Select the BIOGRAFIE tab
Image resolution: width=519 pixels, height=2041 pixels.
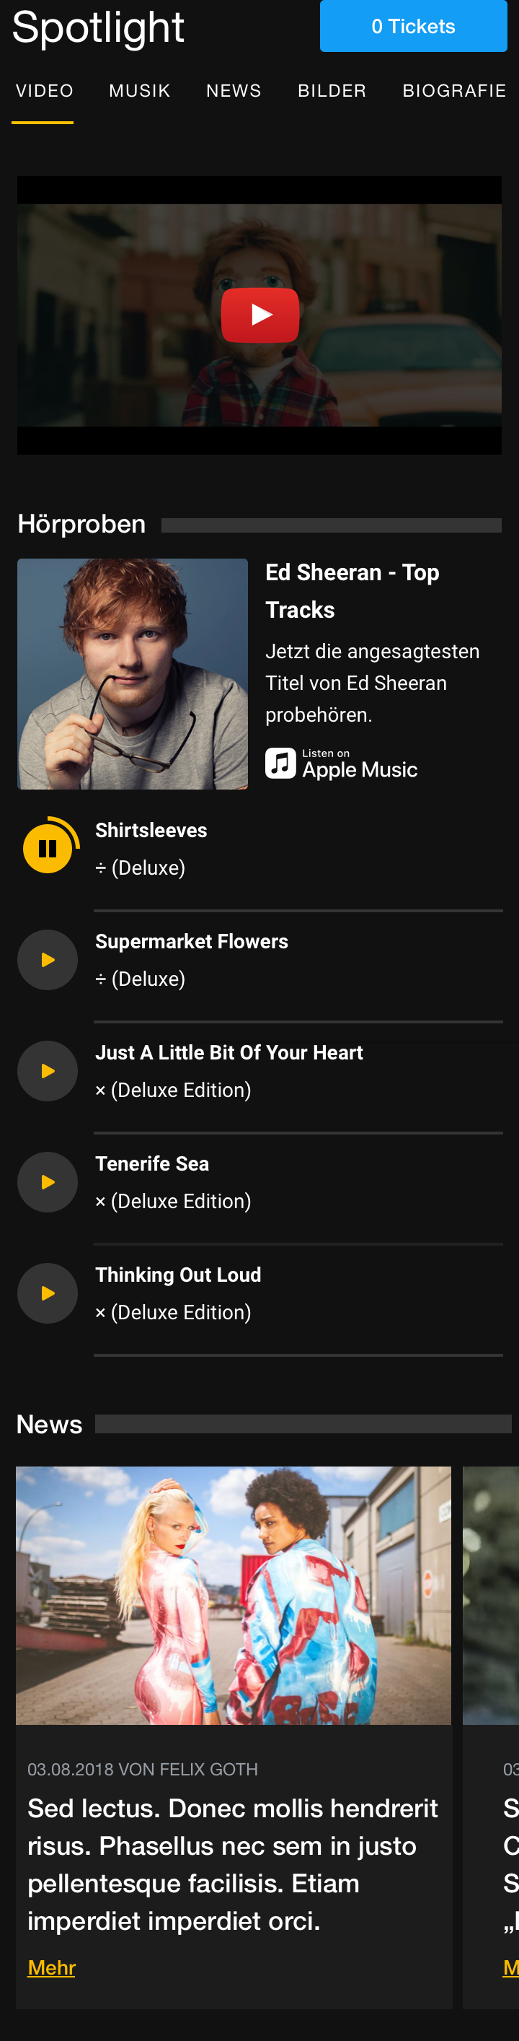tap(454, 91)
